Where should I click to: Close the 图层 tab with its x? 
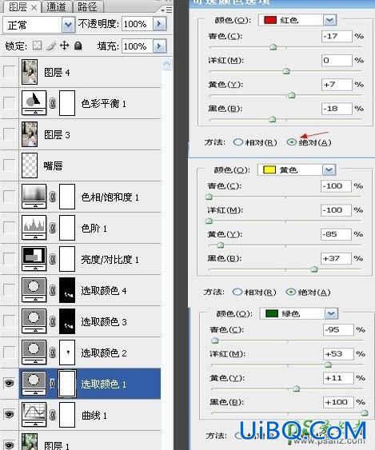point(34,7)
